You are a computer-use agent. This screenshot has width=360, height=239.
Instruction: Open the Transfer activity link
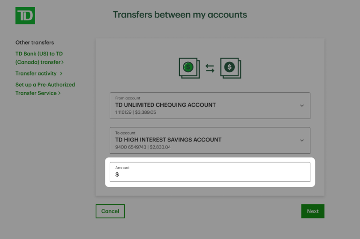pyautogui.click(x=36, y=74)
